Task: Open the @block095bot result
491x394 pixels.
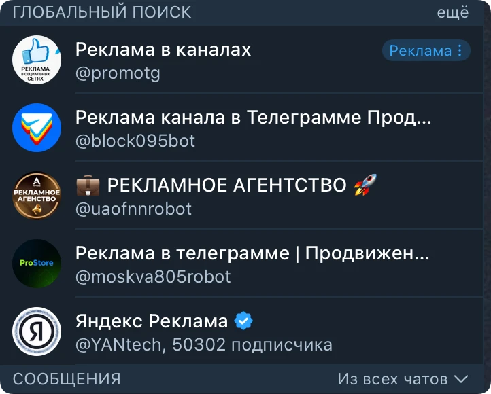Action: pyautogui.click(x=248, y=128)
